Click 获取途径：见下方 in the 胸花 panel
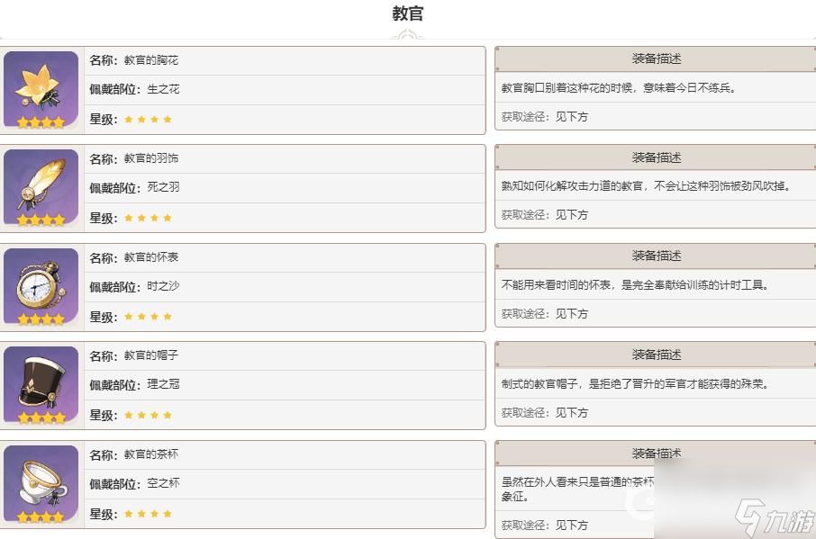 click(544, 117)
